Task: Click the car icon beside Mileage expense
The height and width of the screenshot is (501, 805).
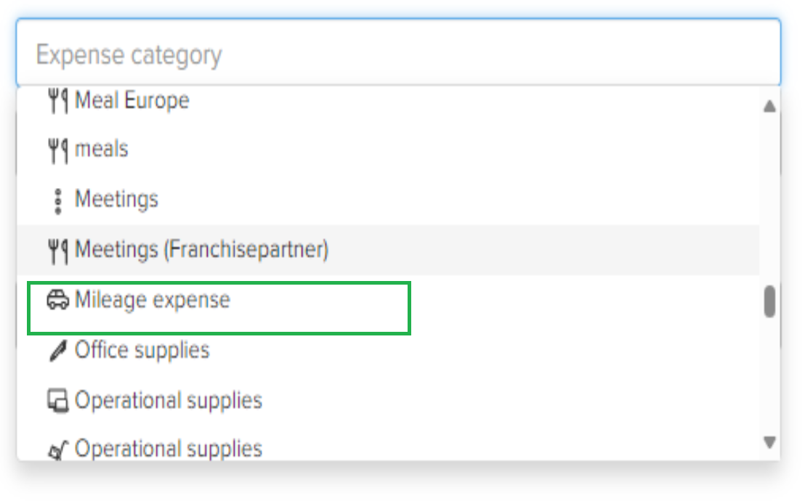Action: (57, 301)
